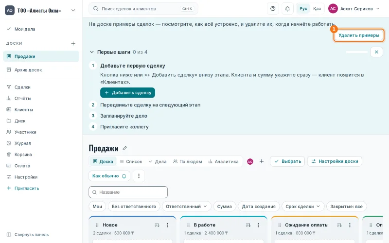
Task: Expand step 1 Добавьте первую сделку
Action: pos(132,66)
